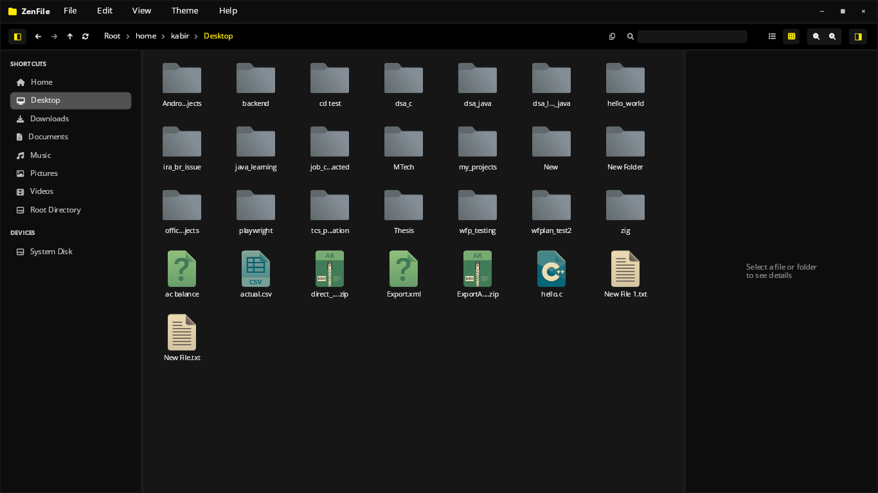
Task: Open the Theme menu
Action: point(185,11)
